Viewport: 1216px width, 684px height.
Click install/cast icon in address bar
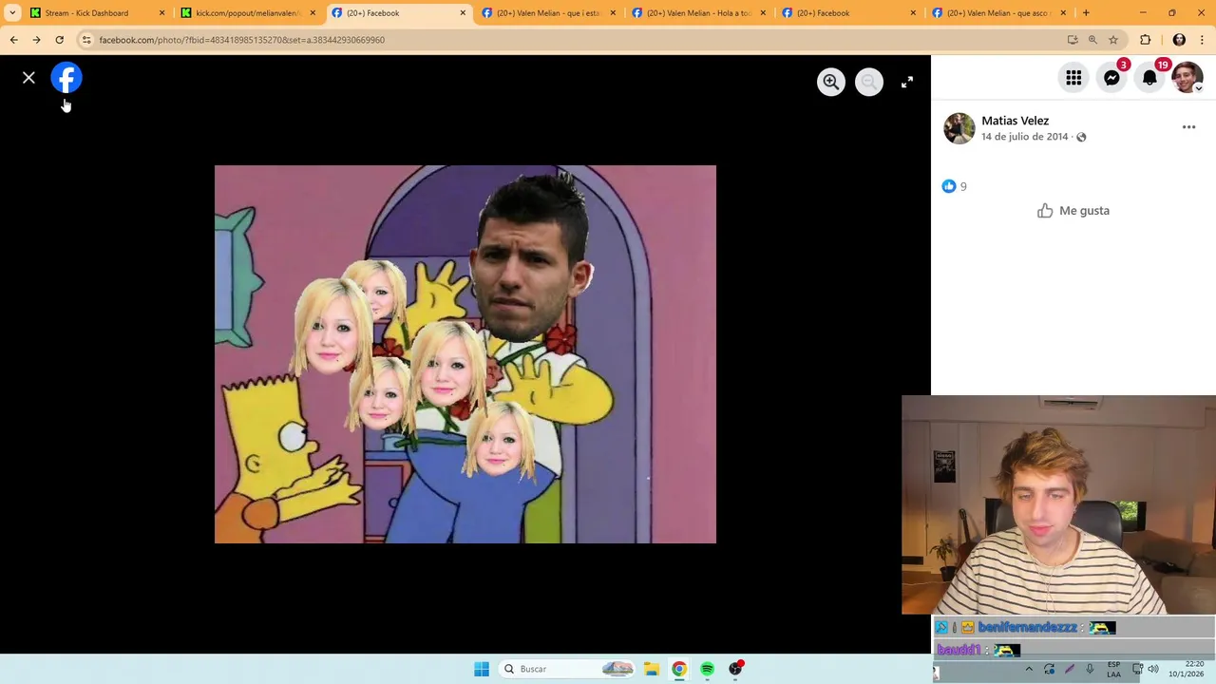pos(1073,40)
